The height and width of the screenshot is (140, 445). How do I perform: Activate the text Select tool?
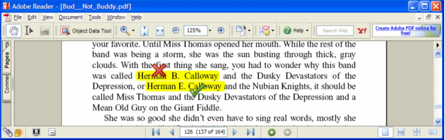pyautogui.click(x=29, y=31)
